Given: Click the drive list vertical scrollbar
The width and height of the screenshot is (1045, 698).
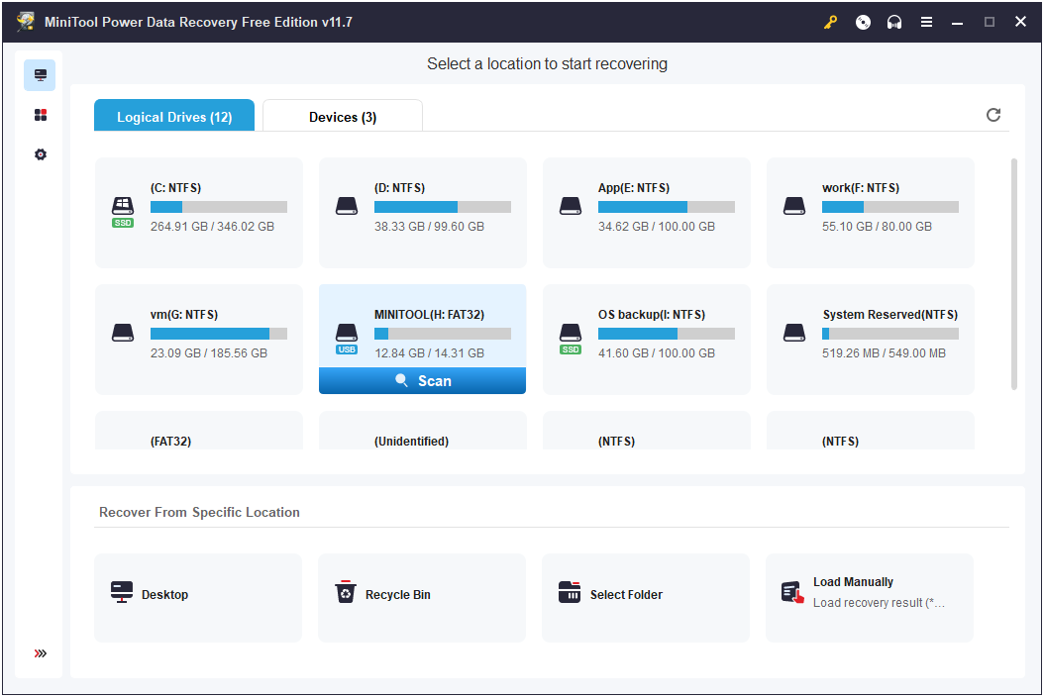Looking at the screenshot, I should 1014,273.
